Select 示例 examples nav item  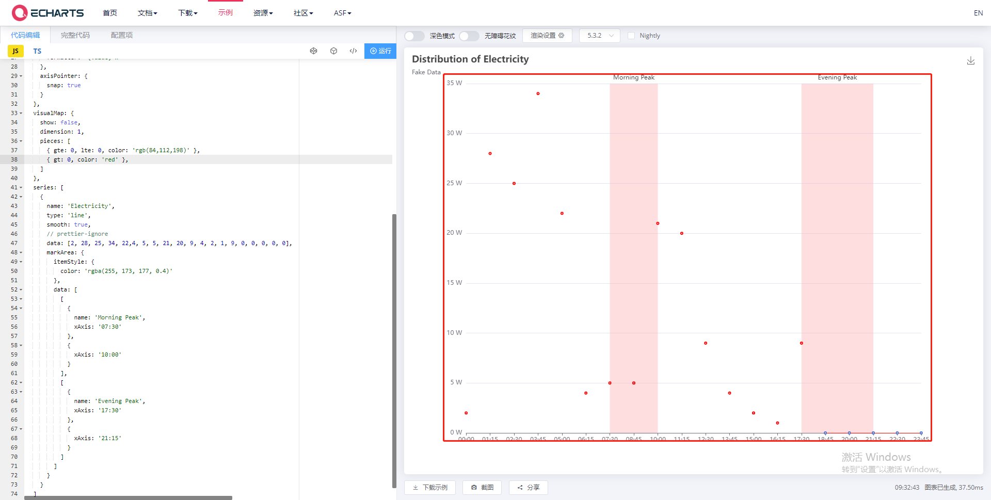pyautogui.click(x=226, y=13)
